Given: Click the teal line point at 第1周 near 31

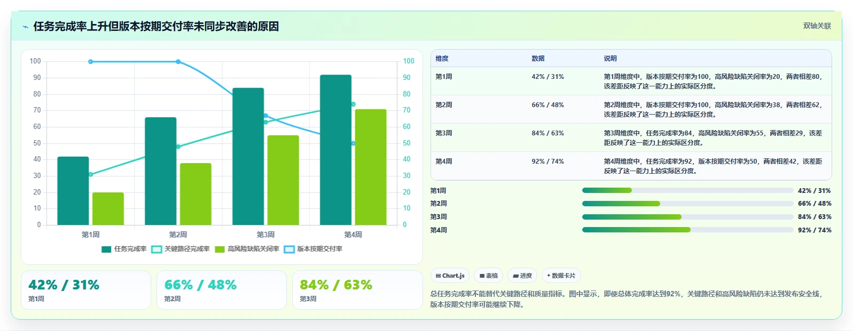Looking at the screenshot, I should [90, 174].
